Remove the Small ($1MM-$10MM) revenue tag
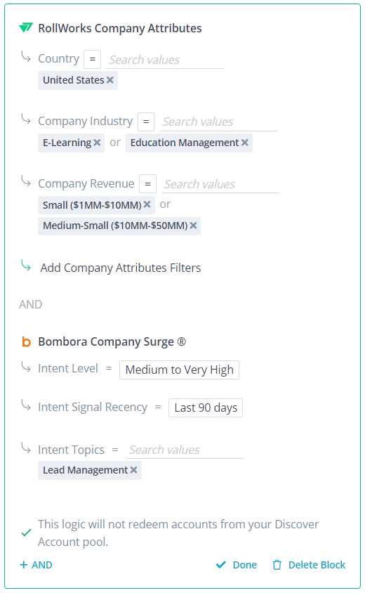365x593 pixels. point(147,204)
